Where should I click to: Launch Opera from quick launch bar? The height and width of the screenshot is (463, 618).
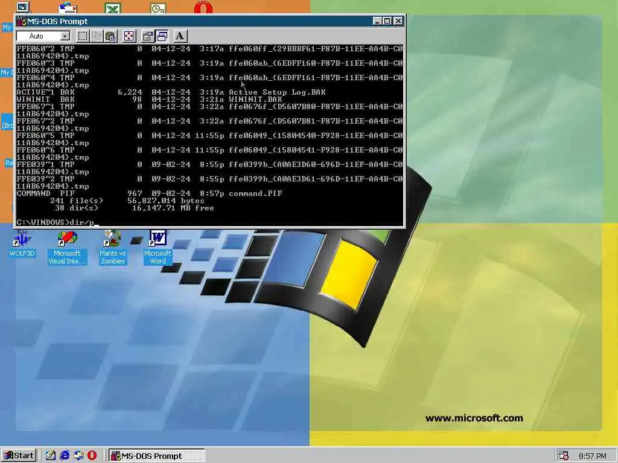(x=92, y=456)
